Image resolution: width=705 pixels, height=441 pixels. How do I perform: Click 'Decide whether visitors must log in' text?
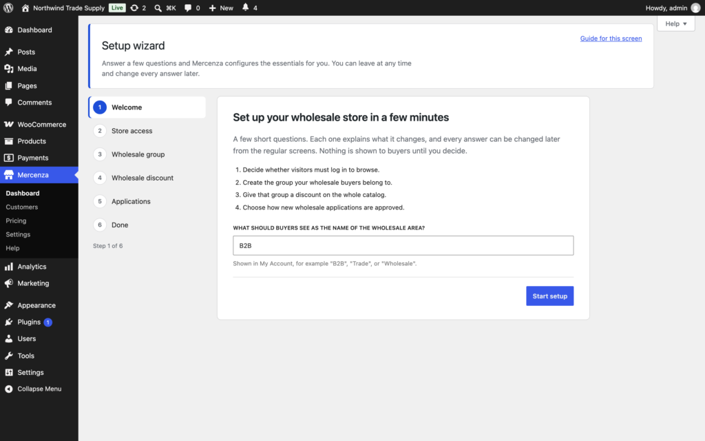click(311, 170)
